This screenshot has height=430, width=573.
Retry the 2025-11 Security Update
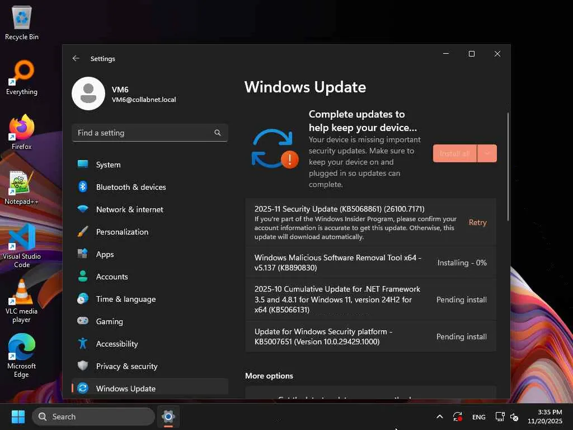(x=477, y=222)
